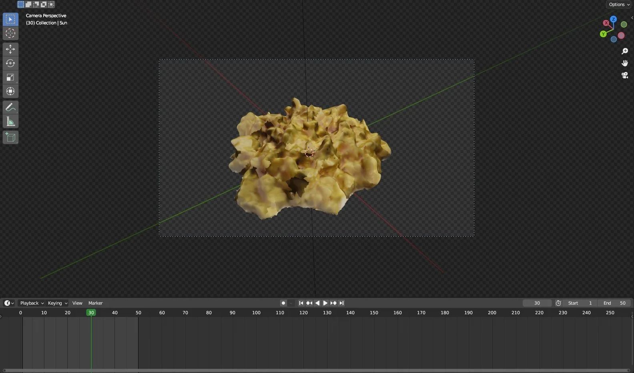Pick the Measure tool

[x=10, y=122]
